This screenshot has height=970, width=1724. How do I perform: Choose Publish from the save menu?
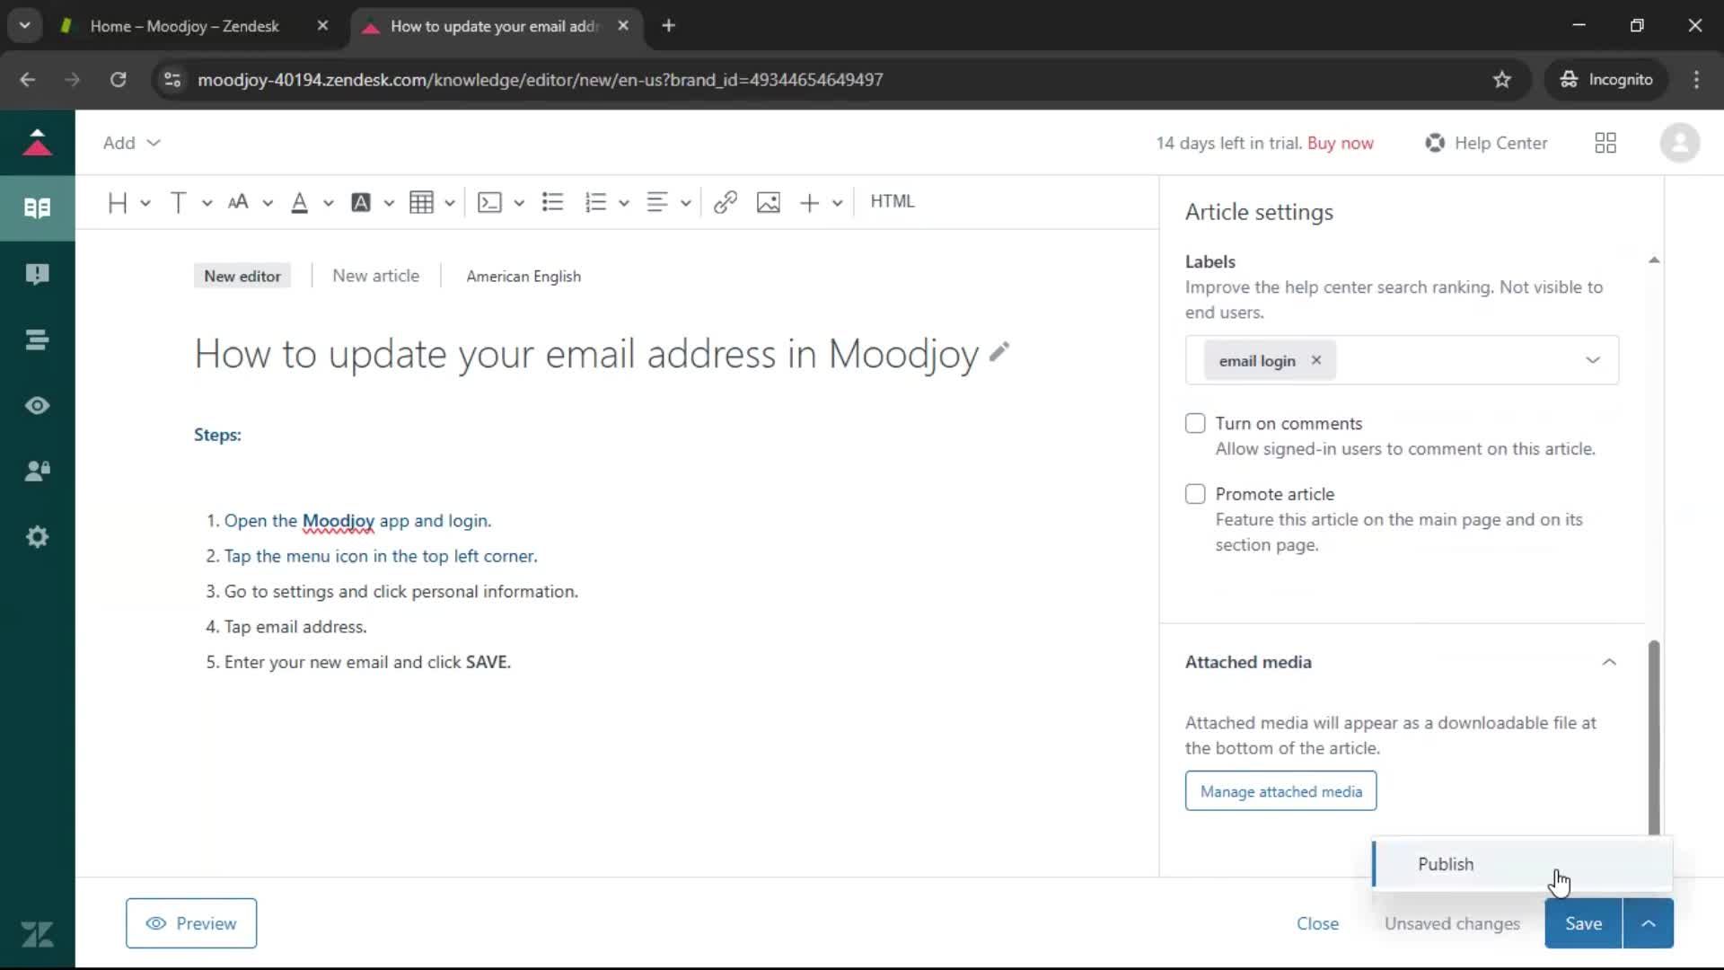click(x=1522, y=864)
